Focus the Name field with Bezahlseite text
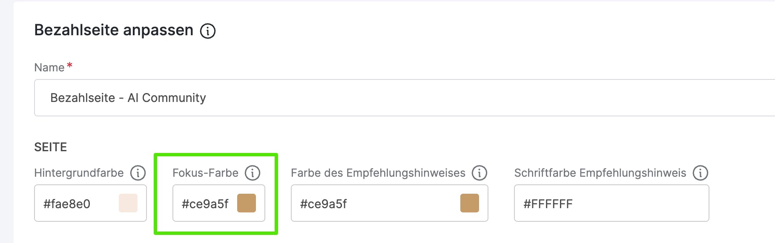Screen dimensions: 775x243 383,98
